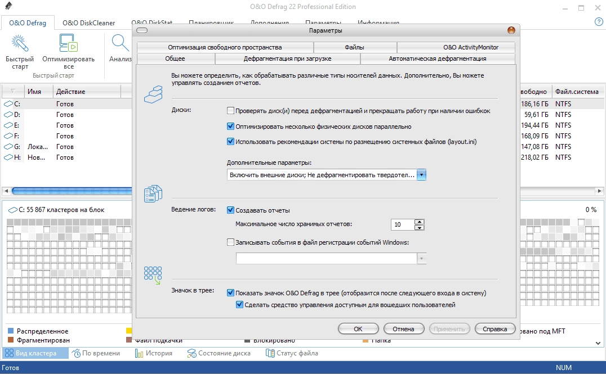The width and height of the screenshot is (606, 374).
Task: Click the Быстрый старт icon
Action: [x=19, y=43]
